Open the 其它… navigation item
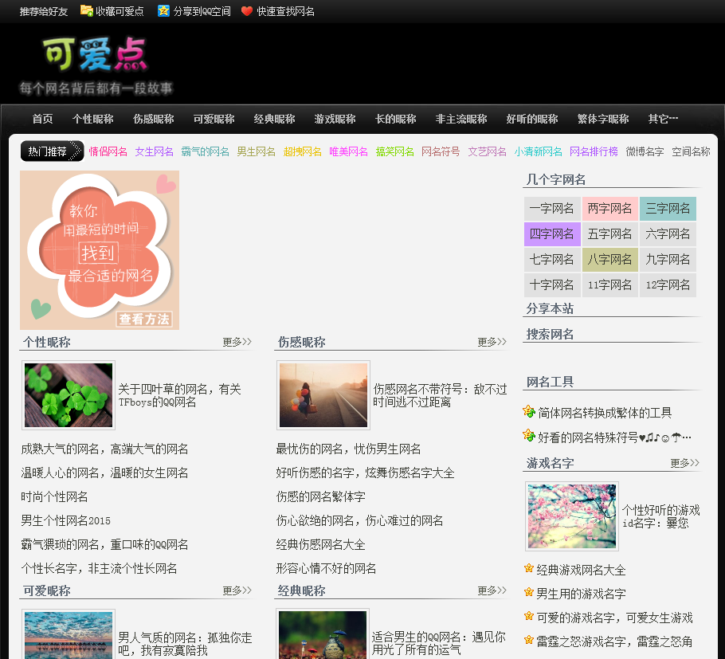The image size is (725, 659). (663, 119)
